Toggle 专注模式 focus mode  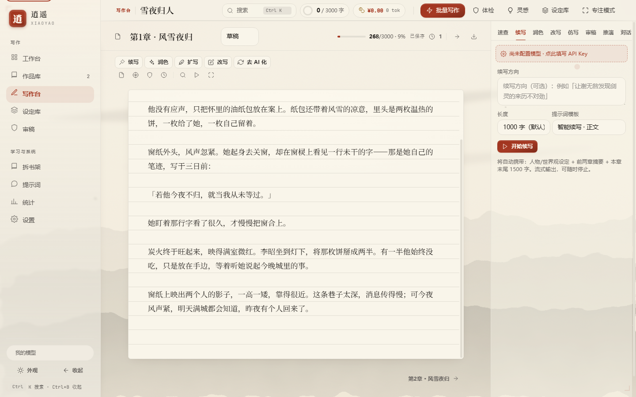pyautogui.click(x=598, y=10)
